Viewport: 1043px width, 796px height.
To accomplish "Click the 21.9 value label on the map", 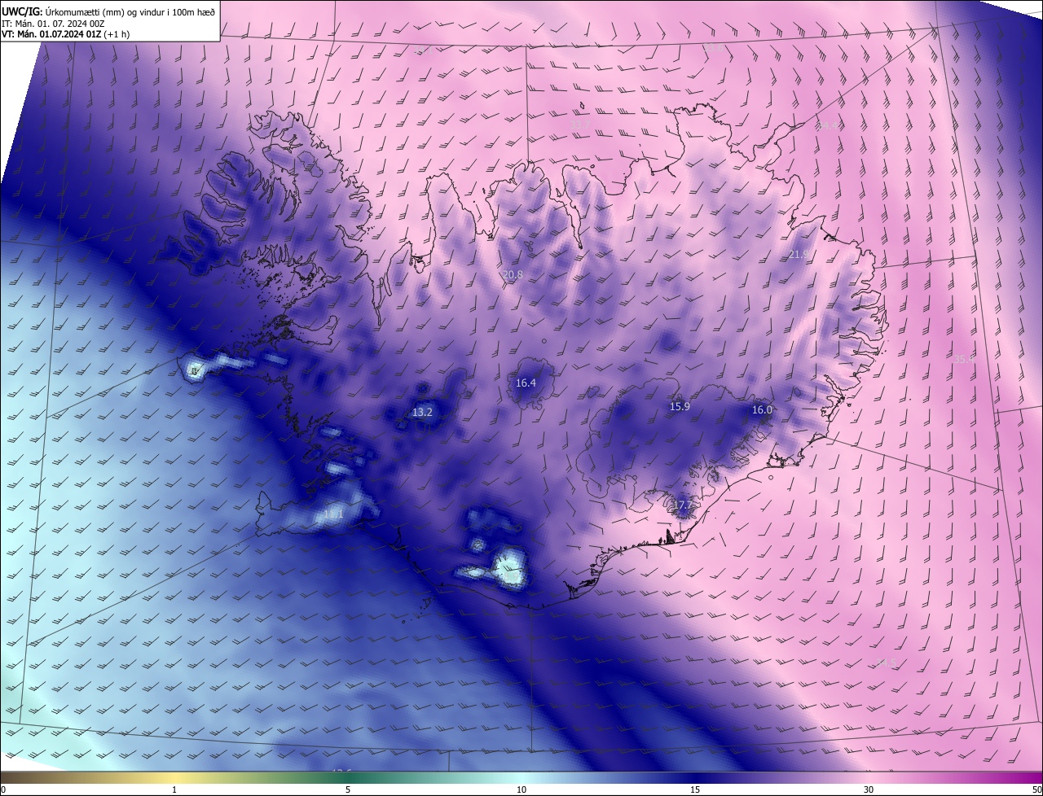I will pos(799,255).
